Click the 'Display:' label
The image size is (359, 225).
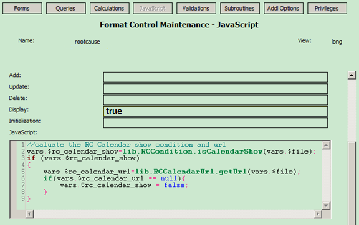point(19,109)
